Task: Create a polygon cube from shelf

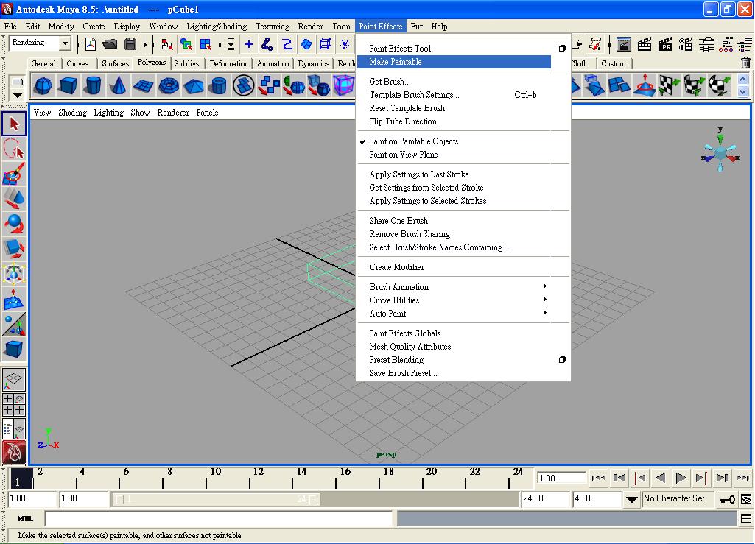Action: [x=68, y=85]
